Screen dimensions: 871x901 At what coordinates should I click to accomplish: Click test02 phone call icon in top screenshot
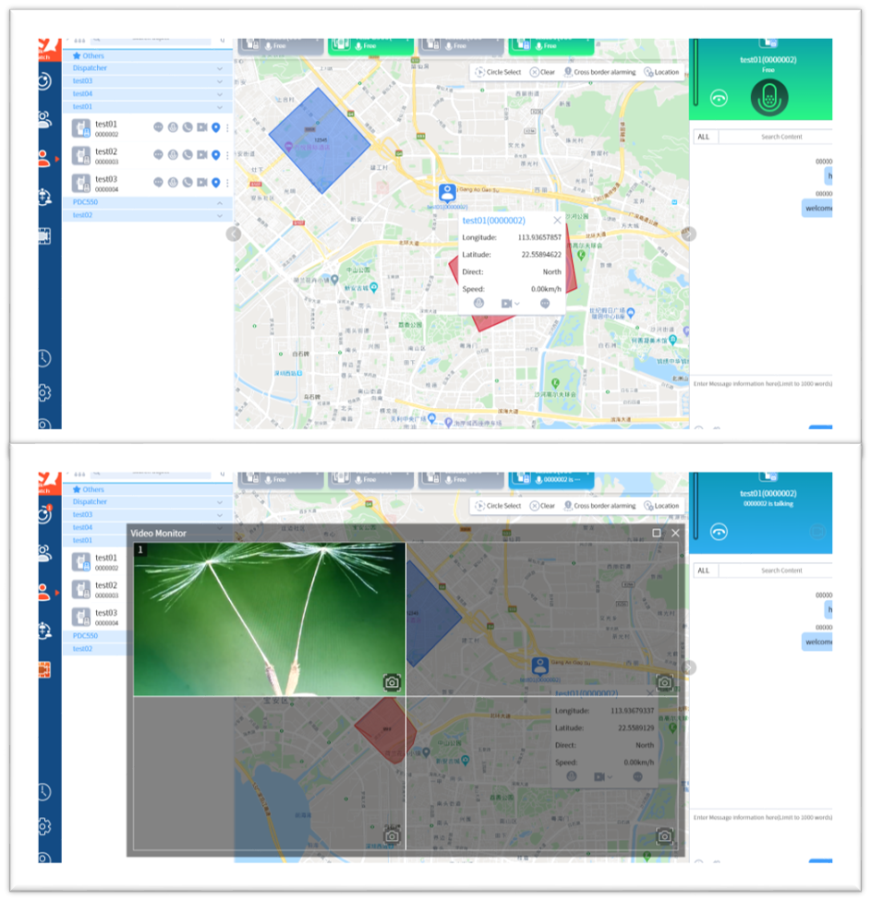(188, 154)
